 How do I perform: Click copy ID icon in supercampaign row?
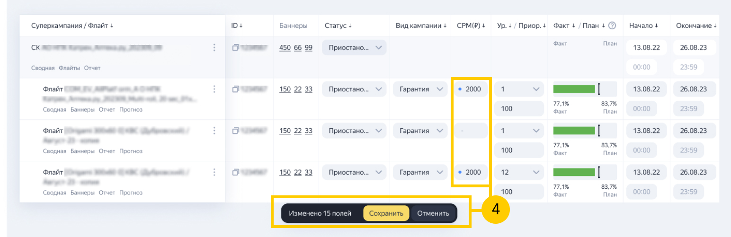point(235,47)
